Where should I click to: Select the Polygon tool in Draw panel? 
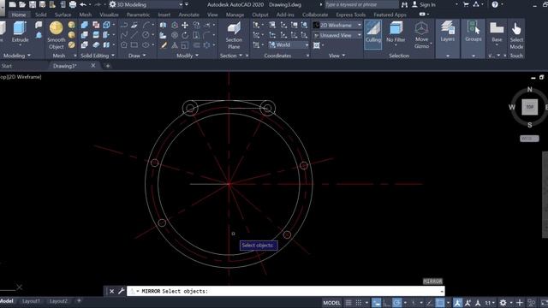tap(124, 45)
